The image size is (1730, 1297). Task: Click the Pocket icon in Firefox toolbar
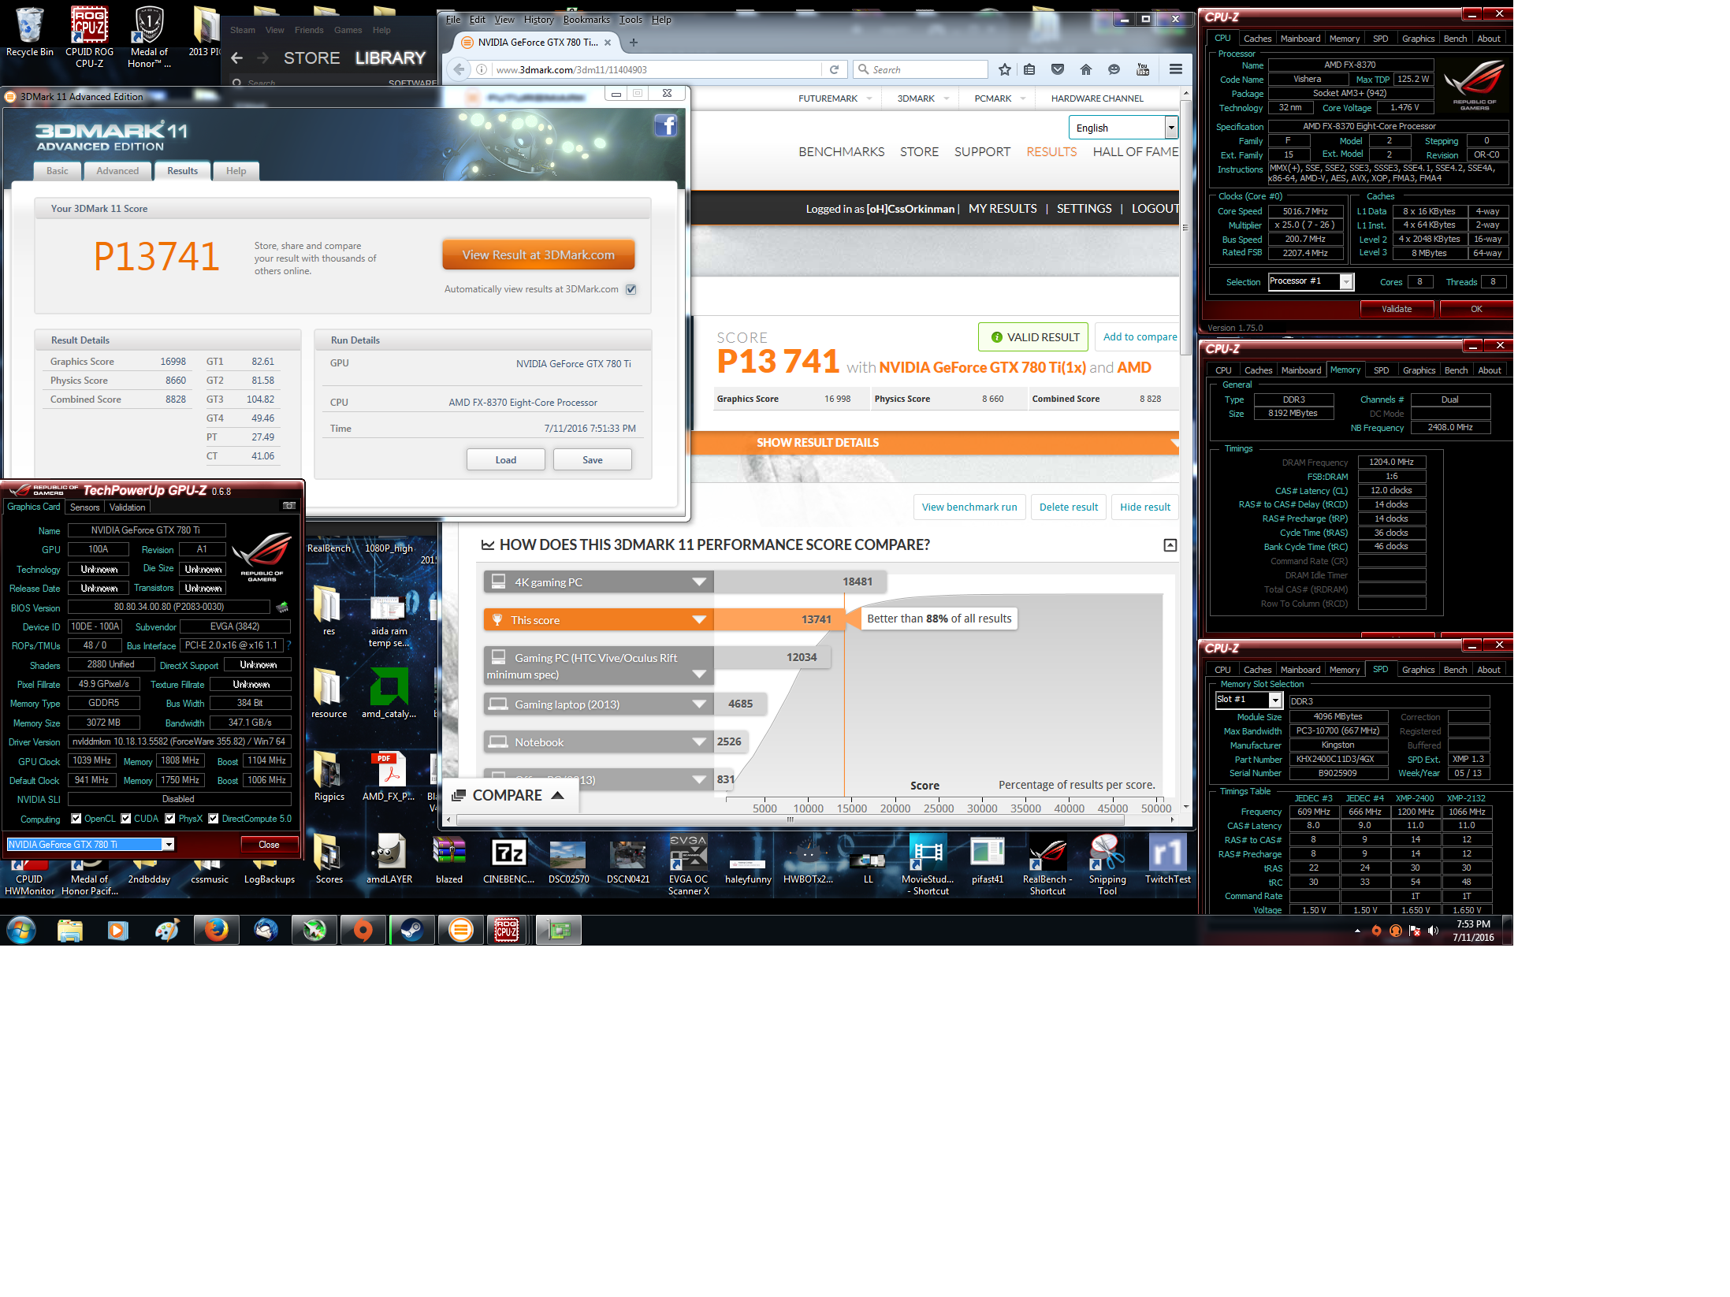pos(1058,69)
